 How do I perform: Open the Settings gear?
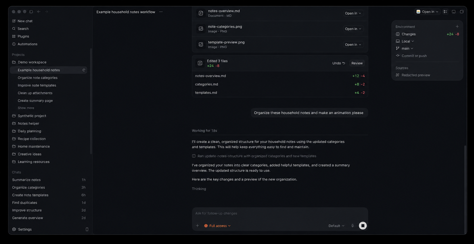[14, 229]
